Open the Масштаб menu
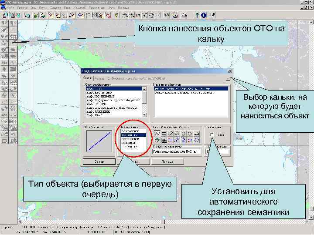Viewport: 314px width, 235px height. (x=79, y=7)
